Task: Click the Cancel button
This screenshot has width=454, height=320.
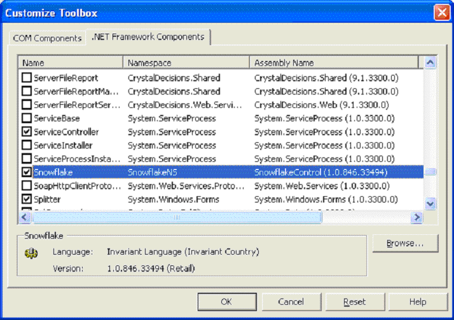Action: (291, 302)
